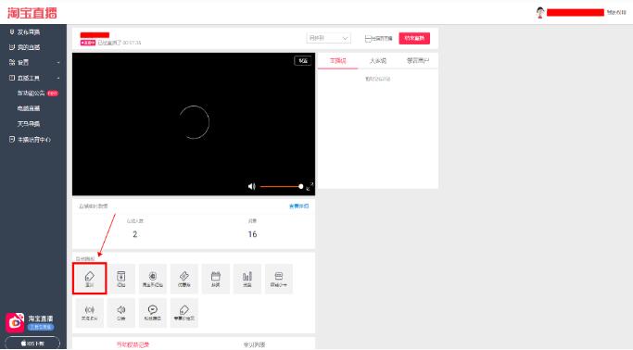Image resolution: width=633 pixels, height=350 pixels.
Task: Open the gold coin red-packet icon tile
Action: pos(153,279)
